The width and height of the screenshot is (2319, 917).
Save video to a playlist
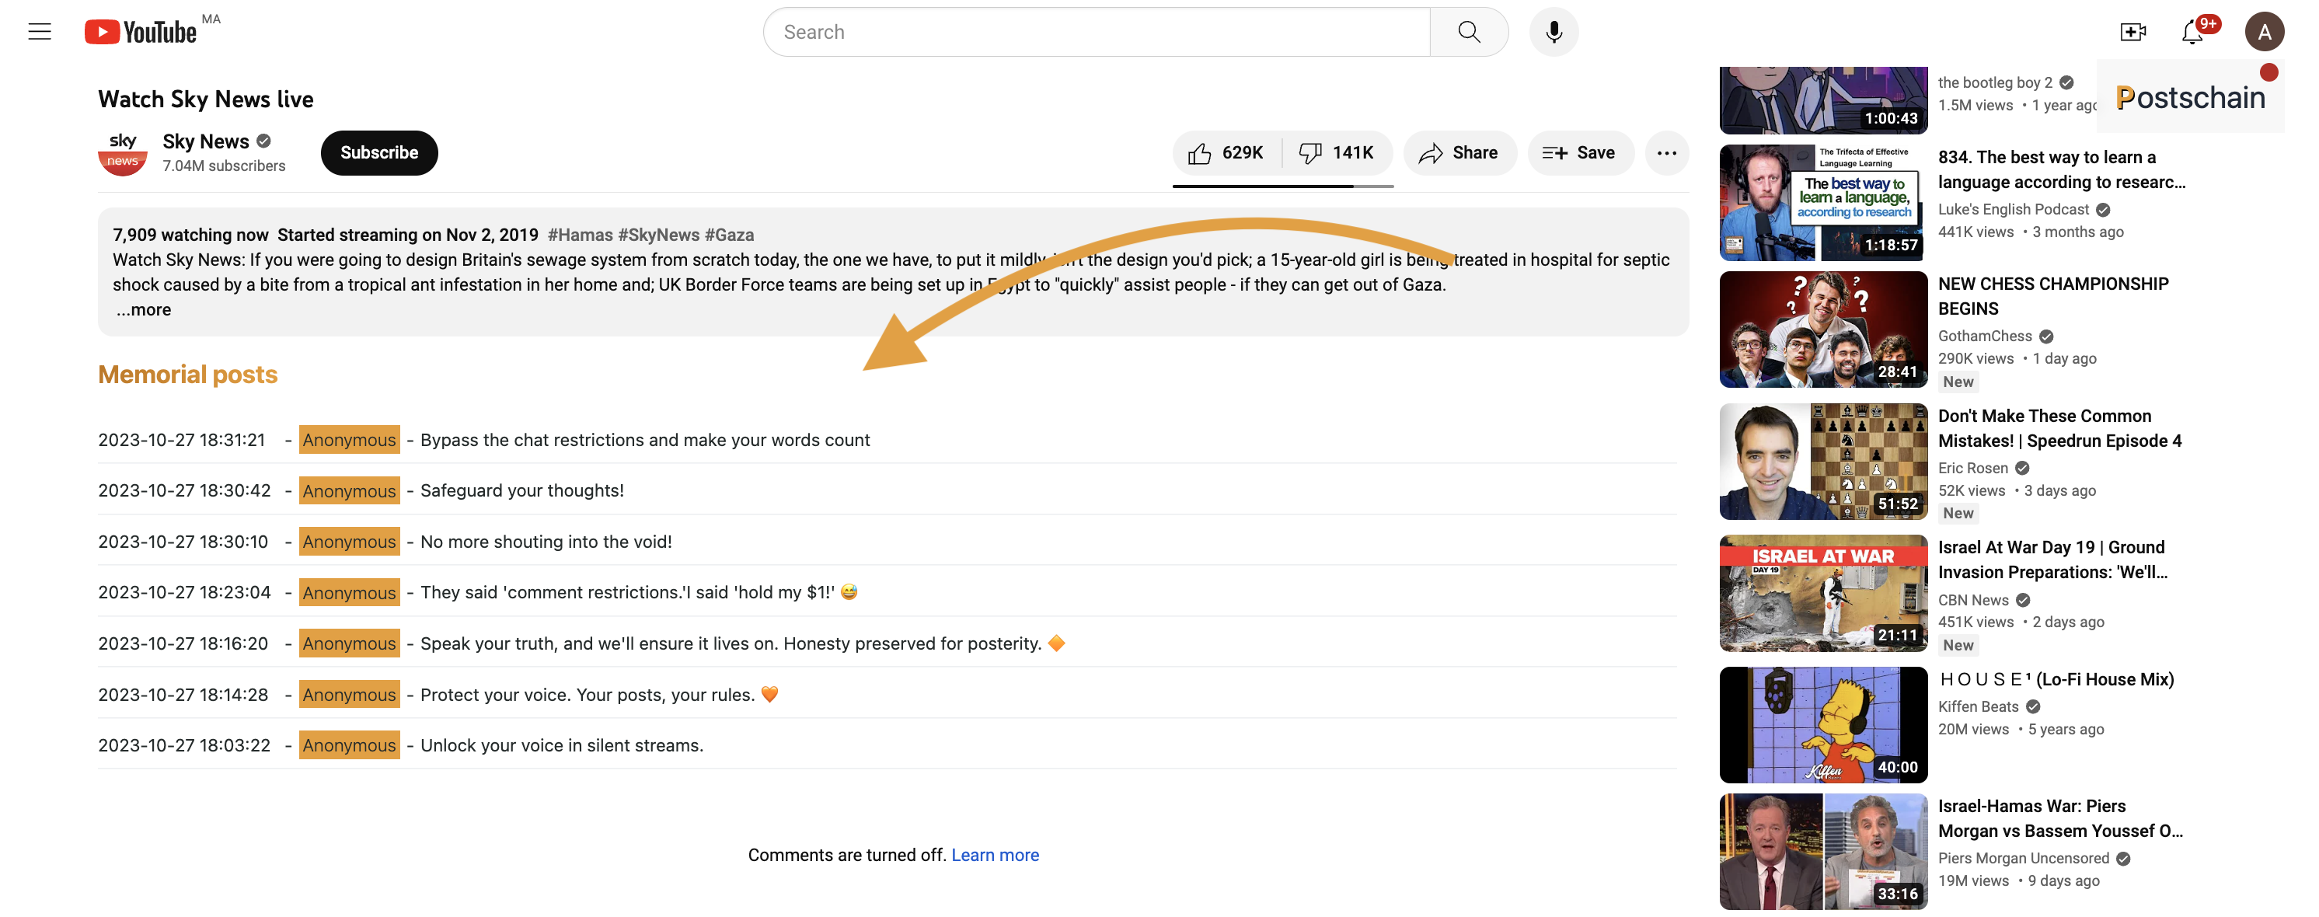(1580, 153)
